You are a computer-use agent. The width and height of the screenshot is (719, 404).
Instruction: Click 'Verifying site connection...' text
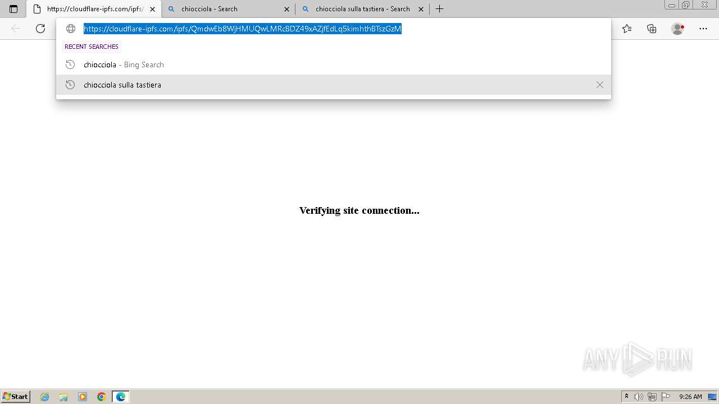359,210
